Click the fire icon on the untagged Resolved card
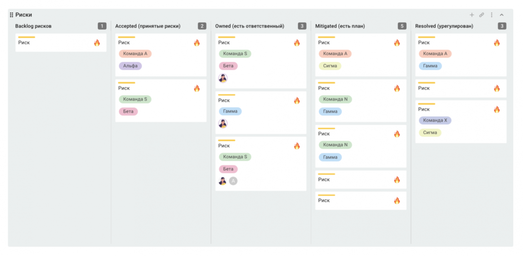Screen dimensions: 523x256 [x=497, y=88]
